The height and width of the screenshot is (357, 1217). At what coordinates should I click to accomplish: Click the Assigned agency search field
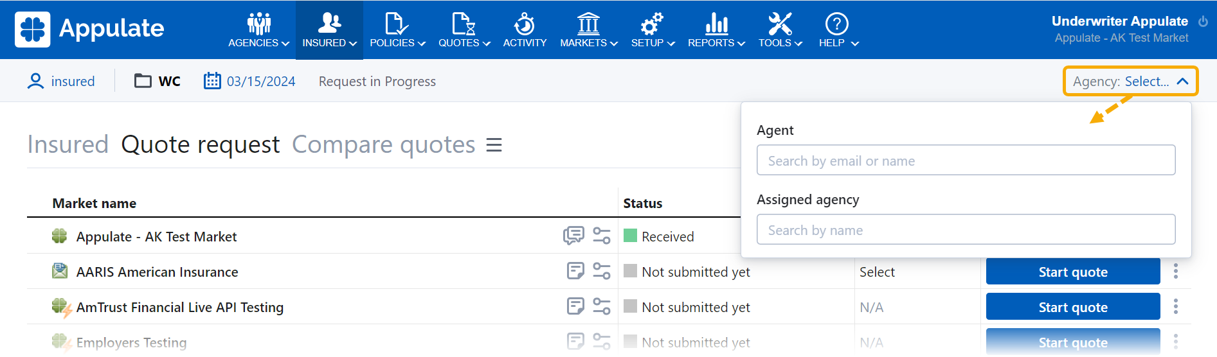[x=966, y=230]
